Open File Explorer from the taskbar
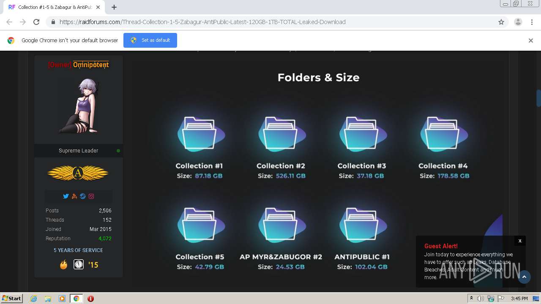This screenshot has width=541, height=304. pos(48,299)
